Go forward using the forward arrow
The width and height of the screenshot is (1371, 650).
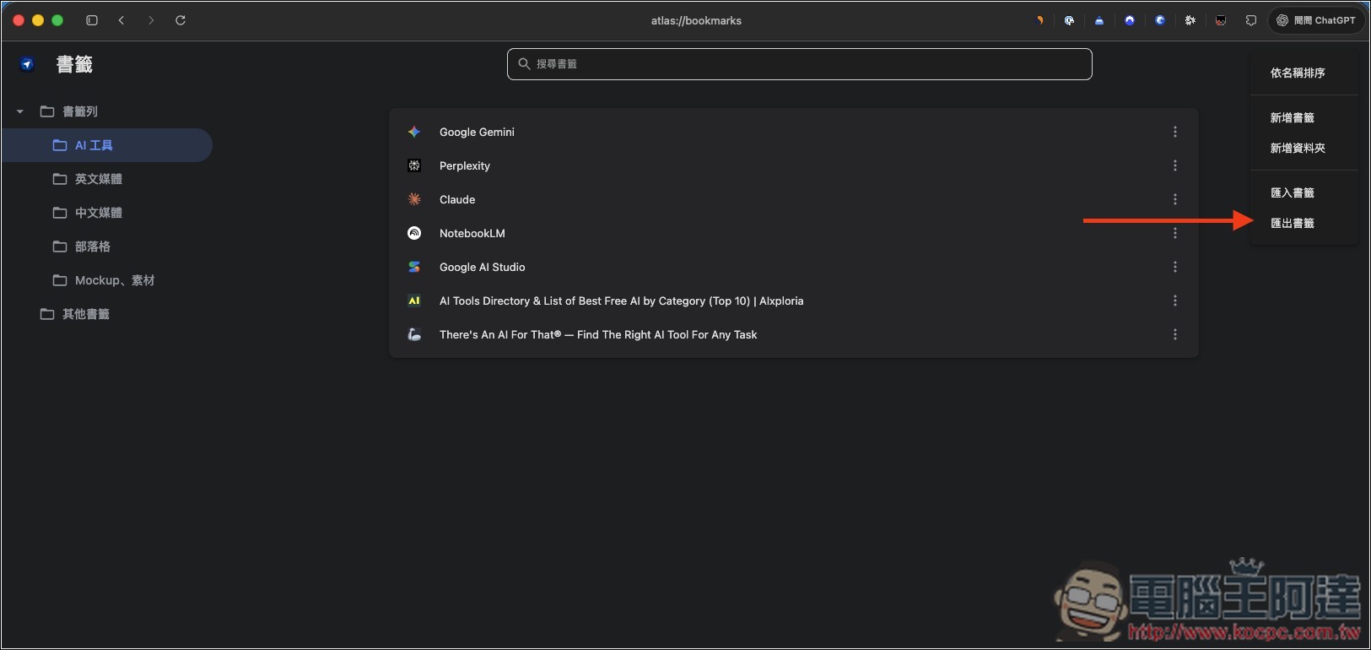(x=151, y=20)
